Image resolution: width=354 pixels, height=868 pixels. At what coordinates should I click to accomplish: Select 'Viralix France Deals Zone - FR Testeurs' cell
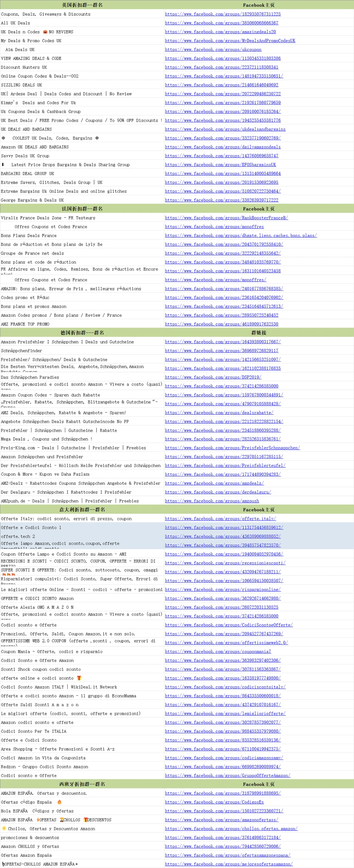point(82,218)
